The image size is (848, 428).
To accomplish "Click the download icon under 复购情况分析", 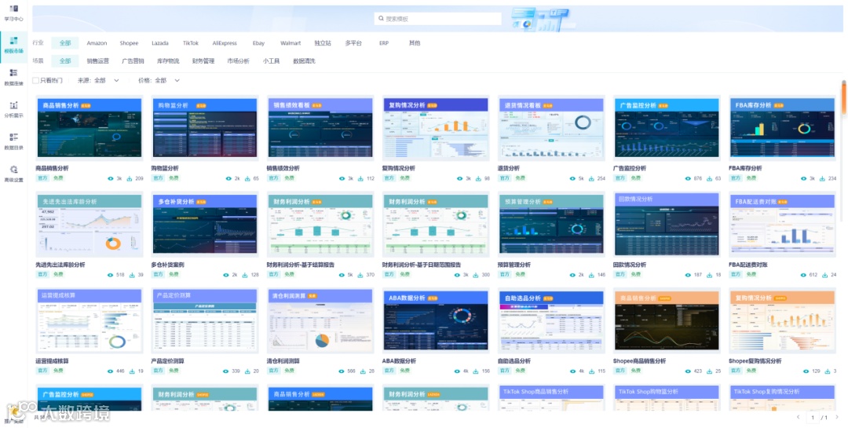I will pos(479,178).
